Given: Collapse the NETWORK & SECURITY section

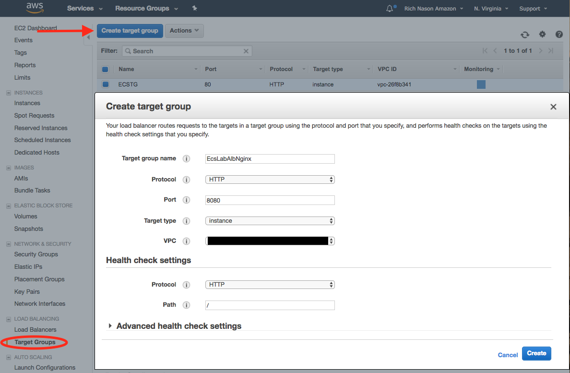Looking at the screenshot, I should 8,244.
